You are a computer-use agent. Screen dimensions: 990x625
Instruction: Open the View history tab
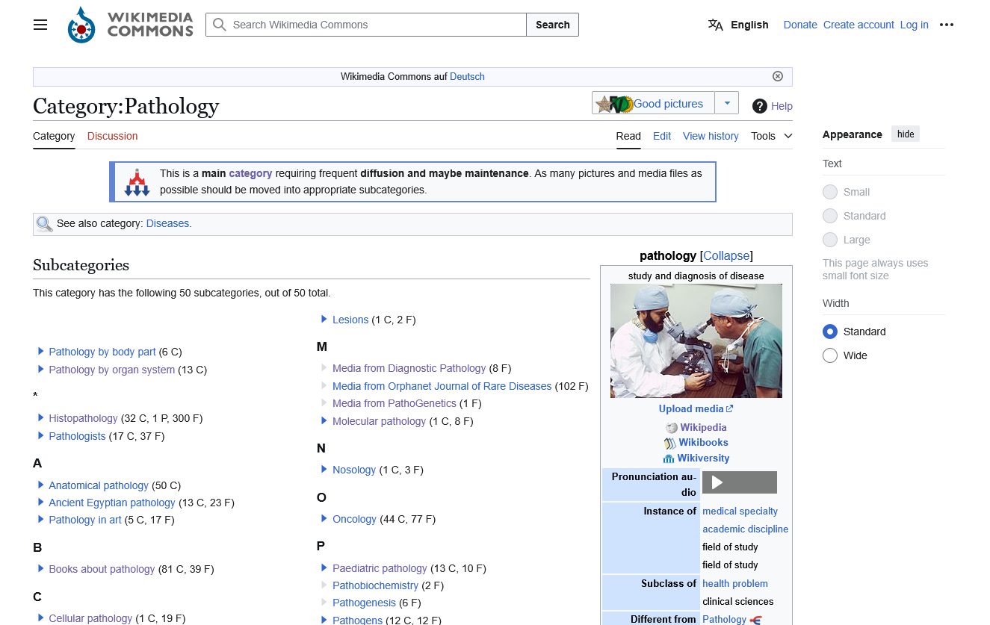click(x=711, y=136)
